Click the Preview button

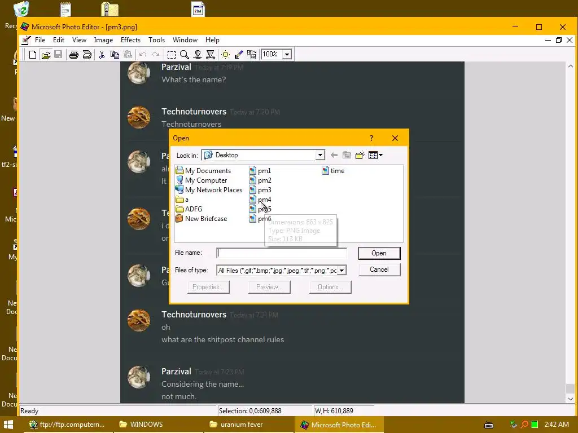point(269,287)
